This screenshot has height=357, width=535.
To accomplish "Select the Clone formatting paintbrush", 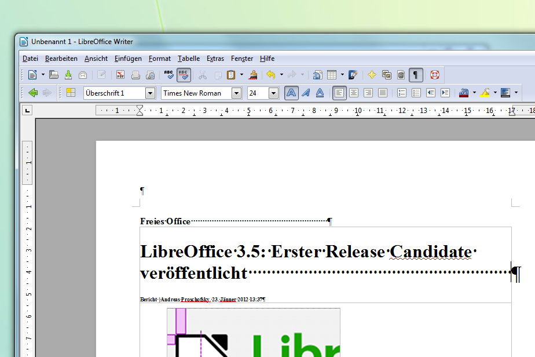I will click(x=253, y=75).
